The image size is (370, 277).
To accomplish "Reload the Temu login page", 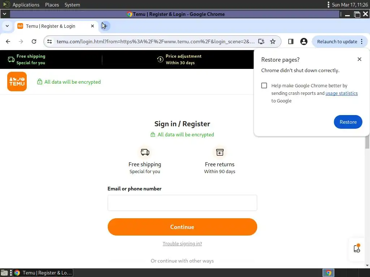I will click(x=34, y=41).
